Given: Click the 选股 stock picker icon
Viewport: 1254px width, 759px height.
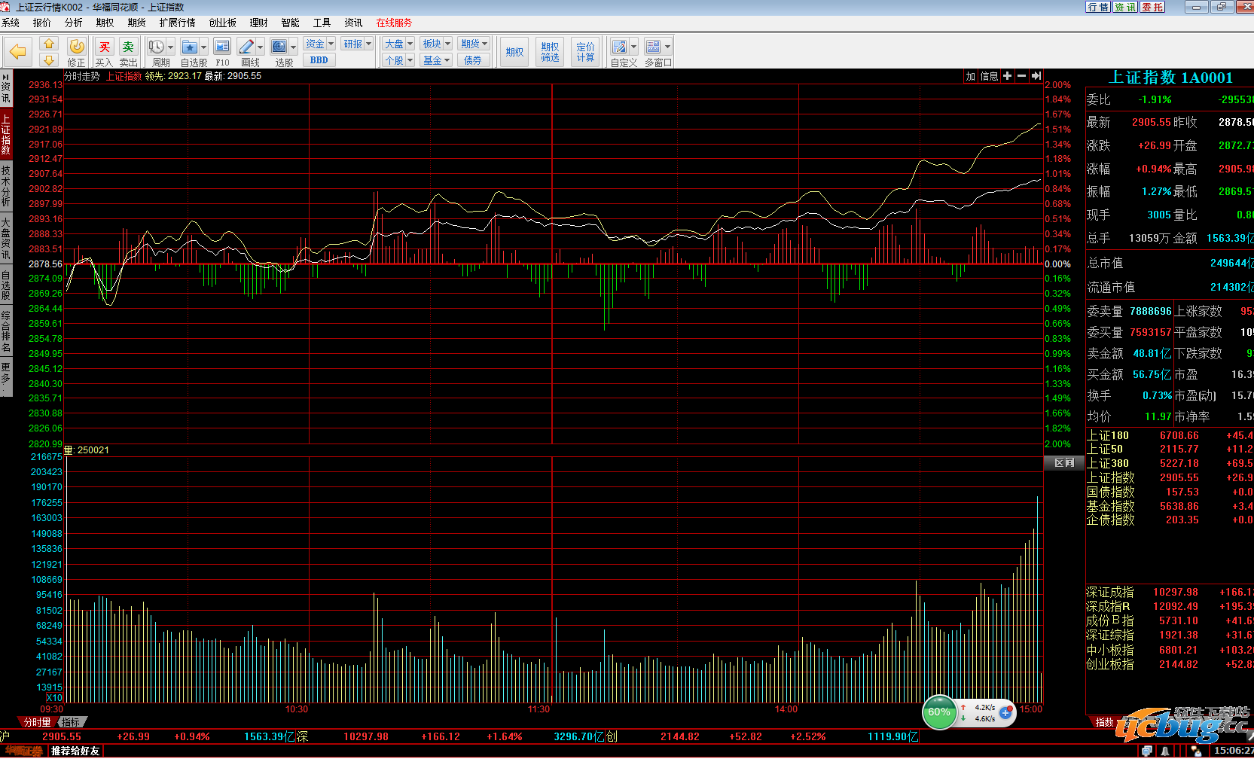Looking at the screenshot, I should click(x=279, y=47).
